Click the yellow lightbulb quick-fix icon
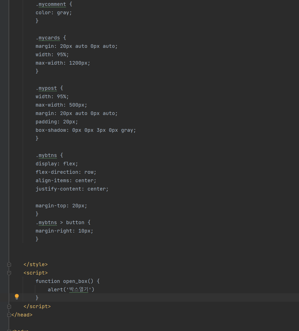The height and width of the screenshot is (331, 299). pyautogui.click(x=17, y=296)
